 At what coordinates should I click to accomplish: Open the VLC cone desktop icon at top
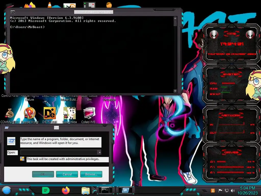(x=49, y=5)
